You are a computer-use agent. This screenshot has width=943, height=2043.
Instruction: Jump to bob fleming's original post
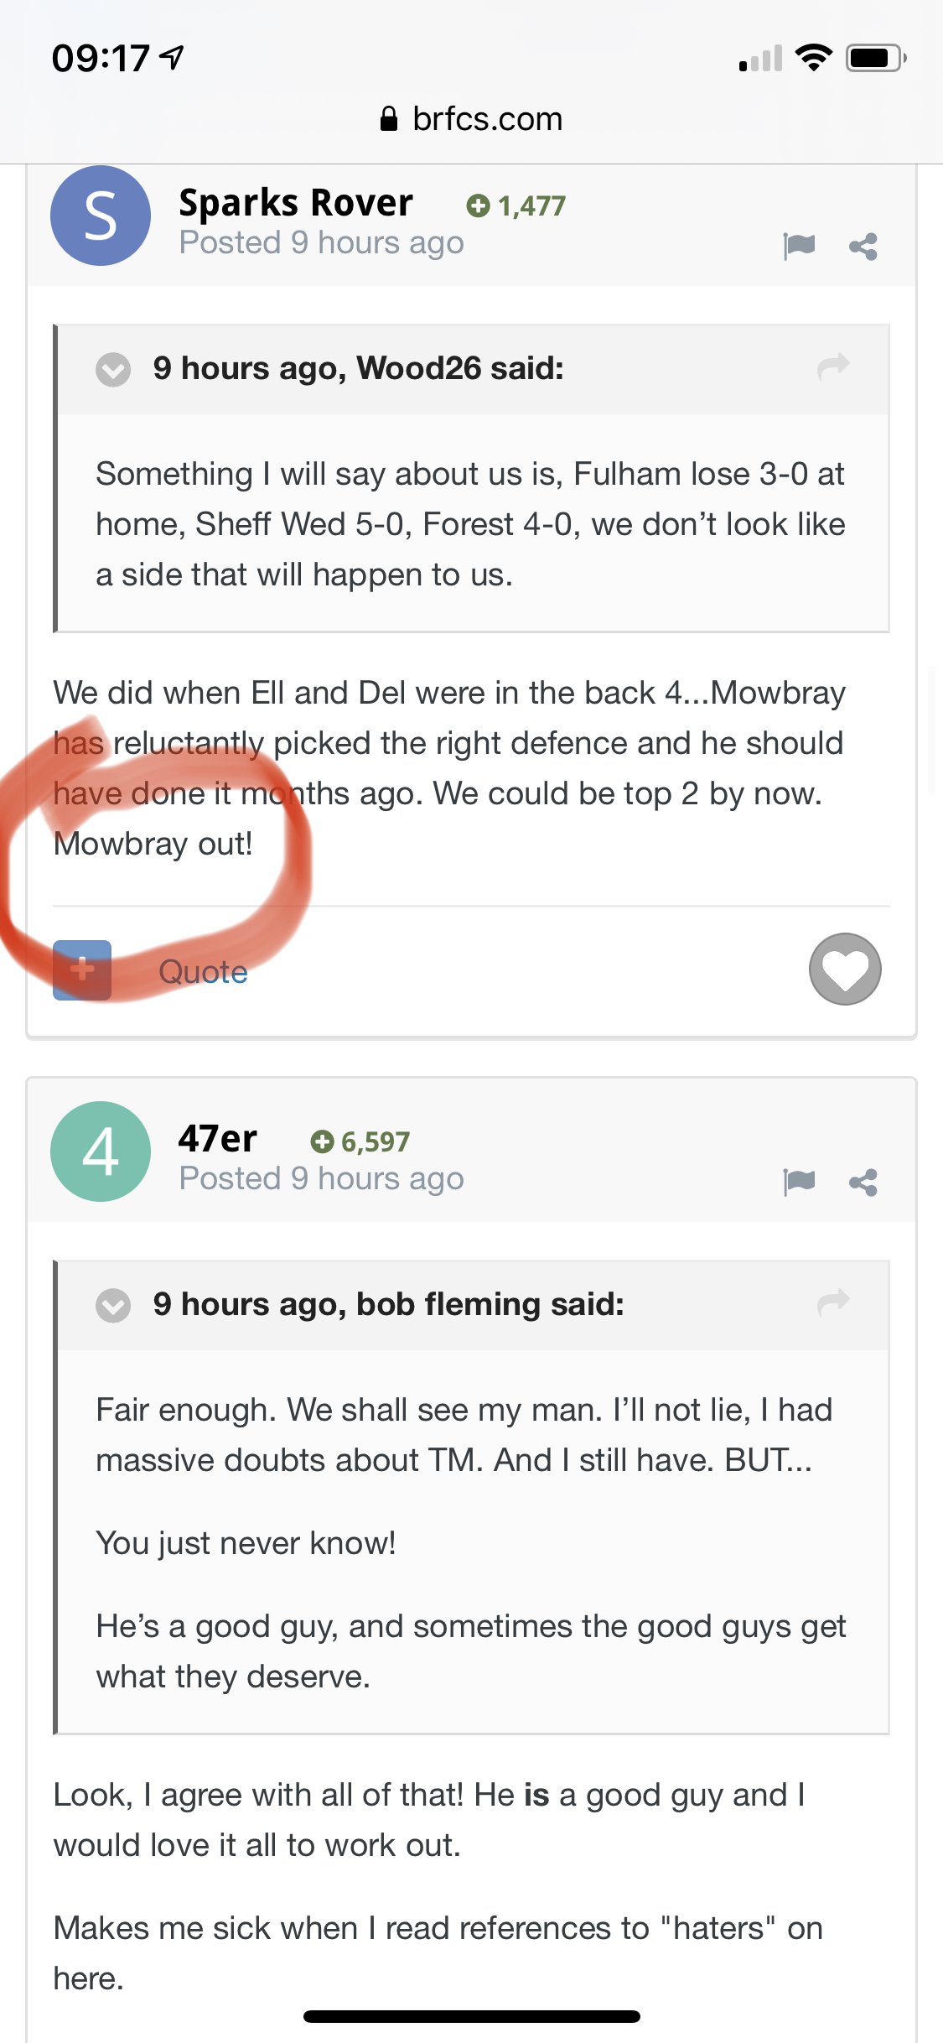pyautogui.click(x=833, y=1303)
